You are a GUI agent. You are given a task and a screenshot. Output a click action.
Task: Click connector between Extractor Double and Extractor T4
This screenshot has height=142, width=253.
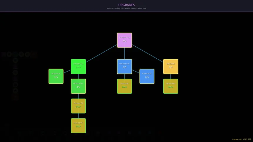click(x=78, y=96)
